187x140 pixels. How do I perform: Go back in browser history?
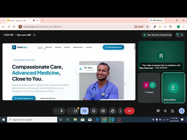click(3, 27)
